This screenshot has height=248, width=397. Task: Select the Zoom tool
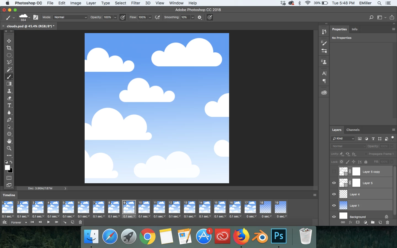[x=9, y=148]
